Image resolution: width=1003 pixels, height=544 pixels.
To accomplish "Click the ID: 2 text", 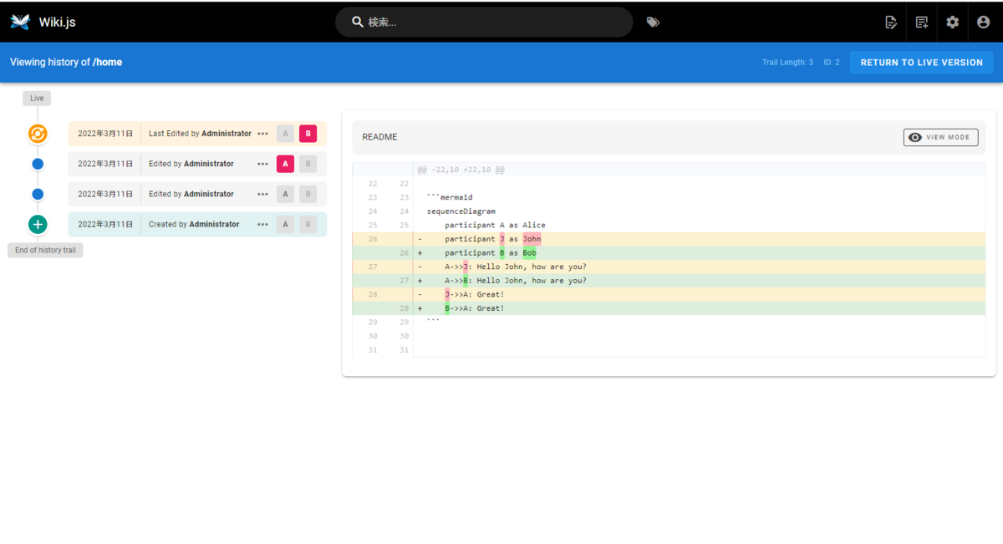I will point(831,63).
